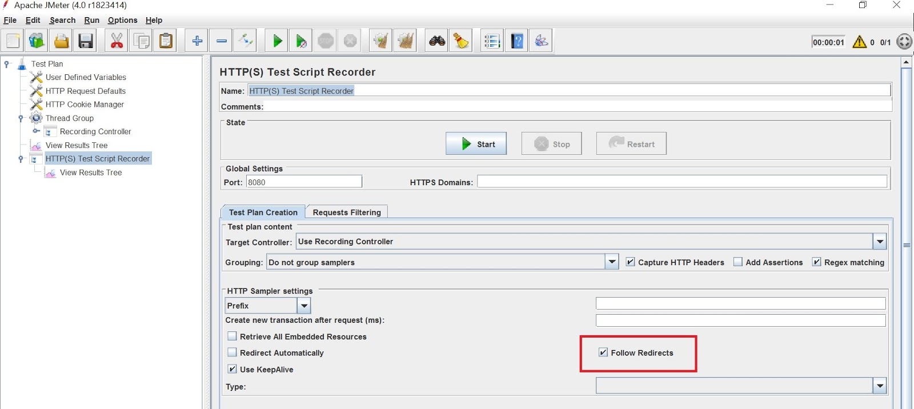
Task: Uncheck the Follow Redirects checkbox
Action: tap(603, 352)
